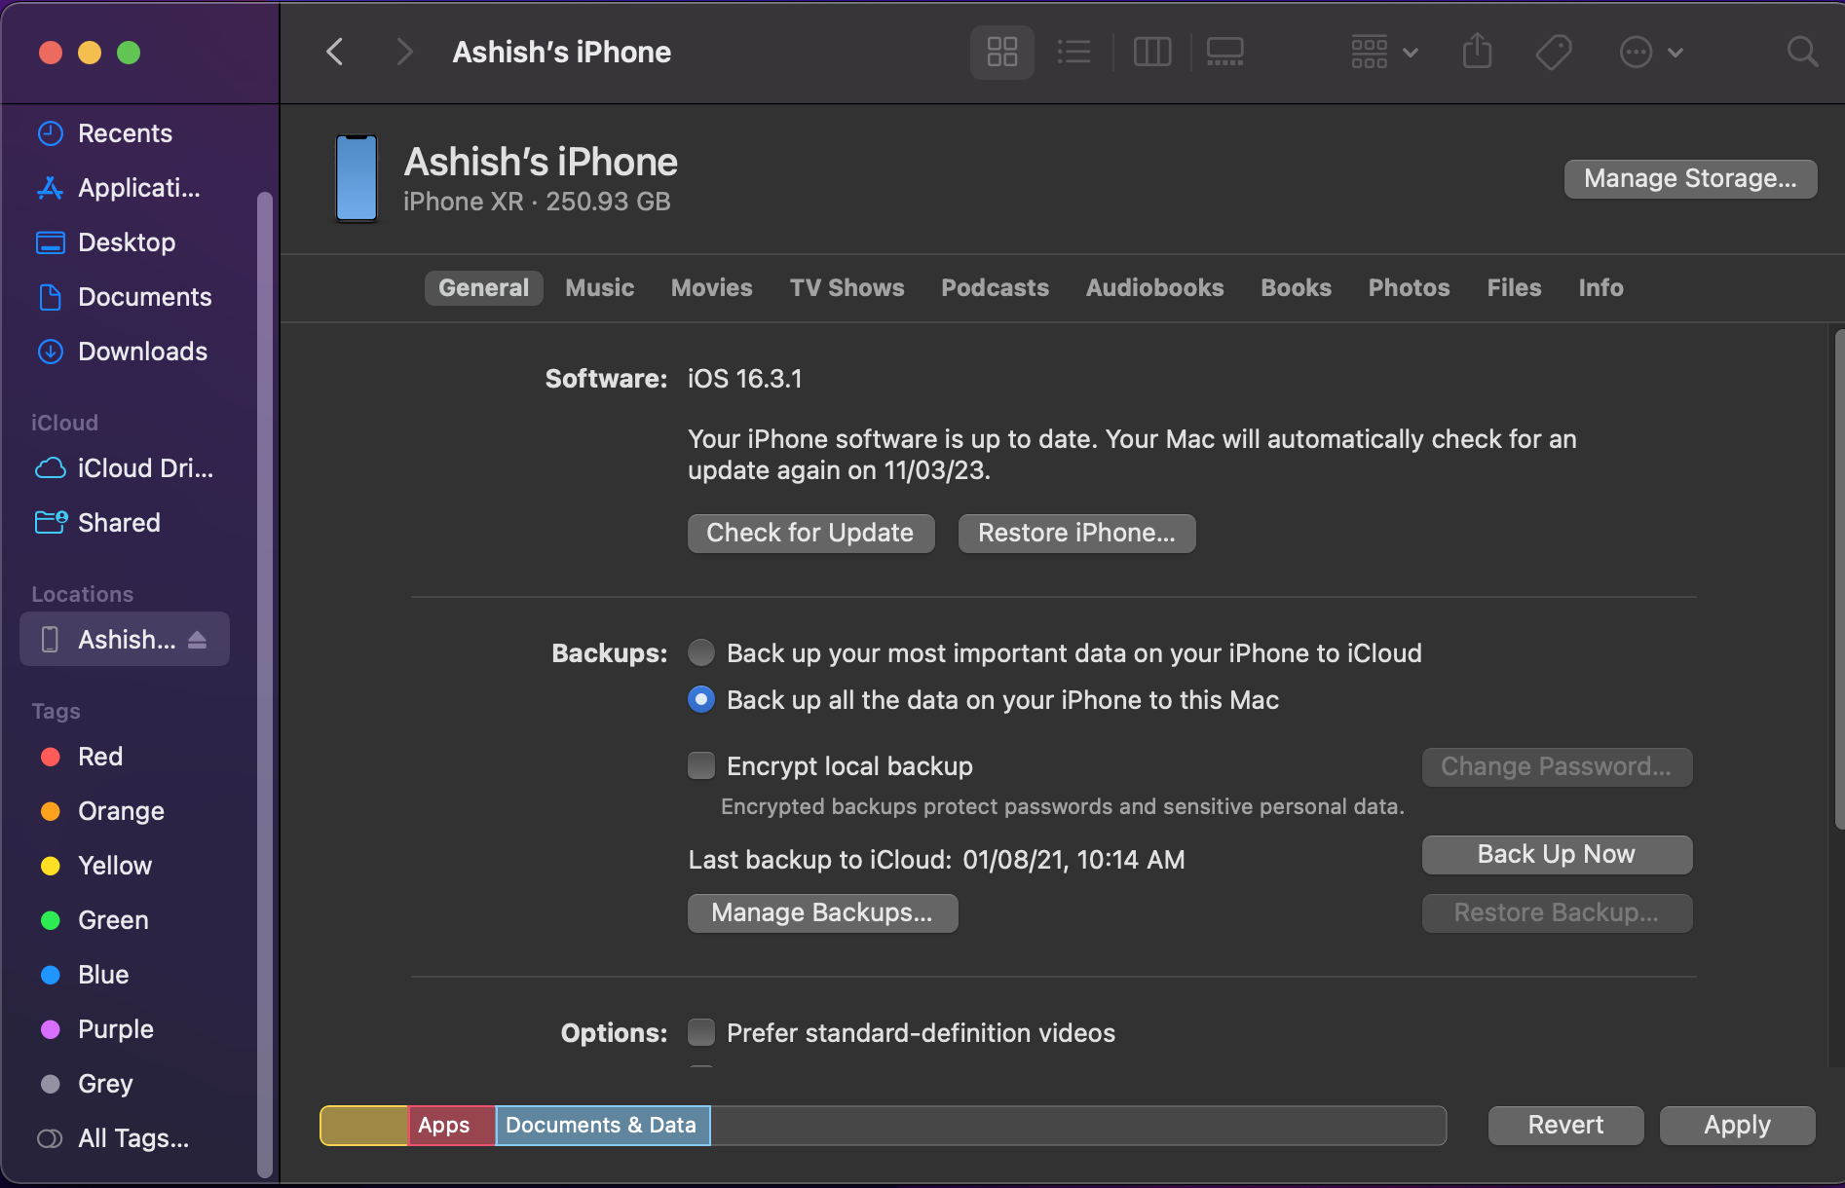This screenshot has height=1188, width=1845.
Task: Switch to the General tab
Action: tap(483, 288)
